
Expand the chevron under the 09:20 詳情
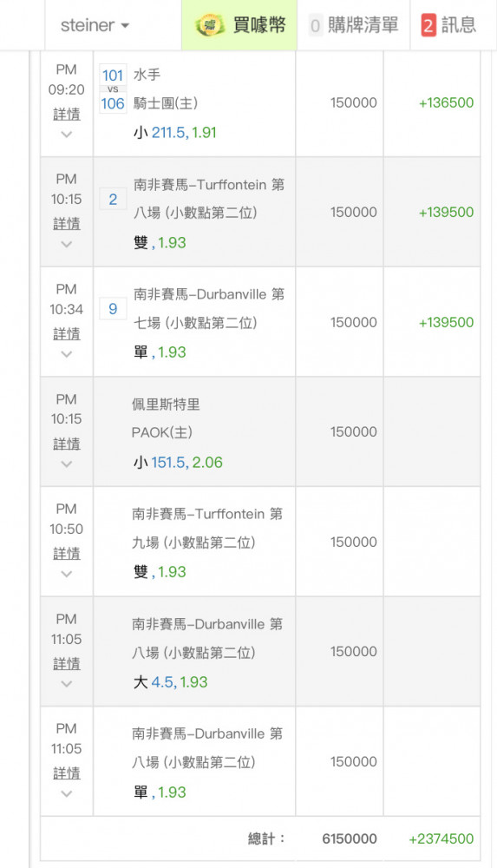point(67,135)
